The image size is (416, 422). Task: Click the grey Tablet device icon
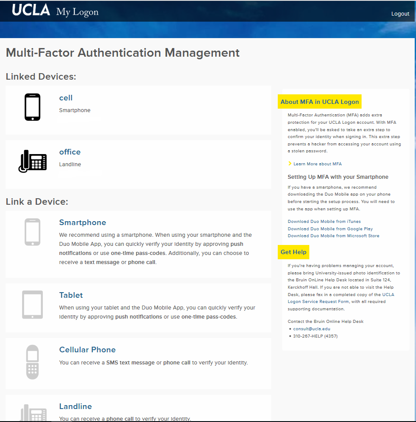point(32,305)
